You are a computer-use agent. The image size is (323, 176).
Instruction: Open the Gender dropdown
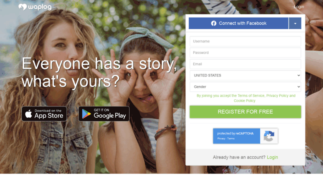point(245,87)
